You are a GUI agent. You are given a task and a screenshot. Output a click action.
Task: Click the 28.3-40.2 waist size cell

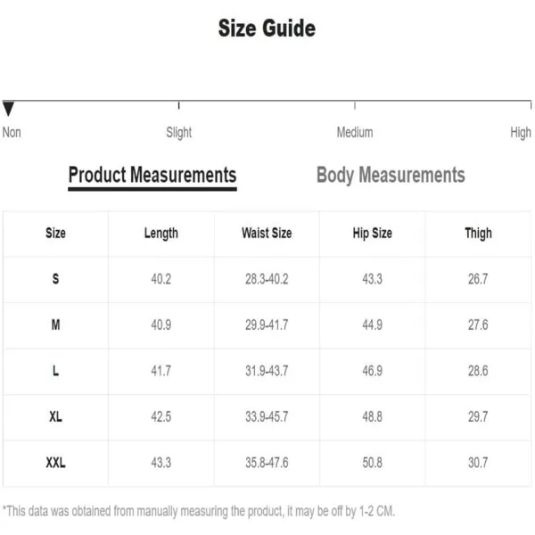267,279
